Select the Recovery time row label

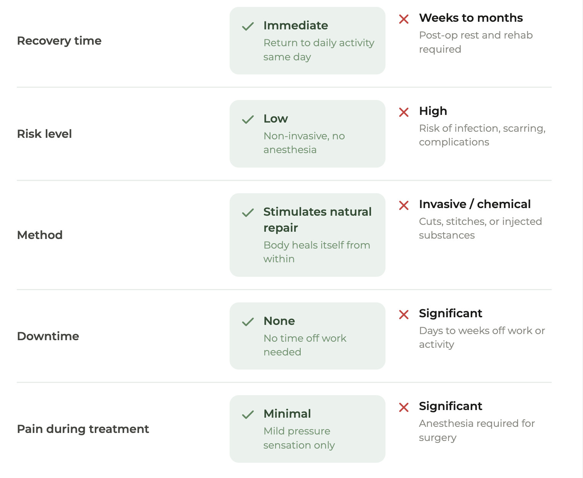59,40
